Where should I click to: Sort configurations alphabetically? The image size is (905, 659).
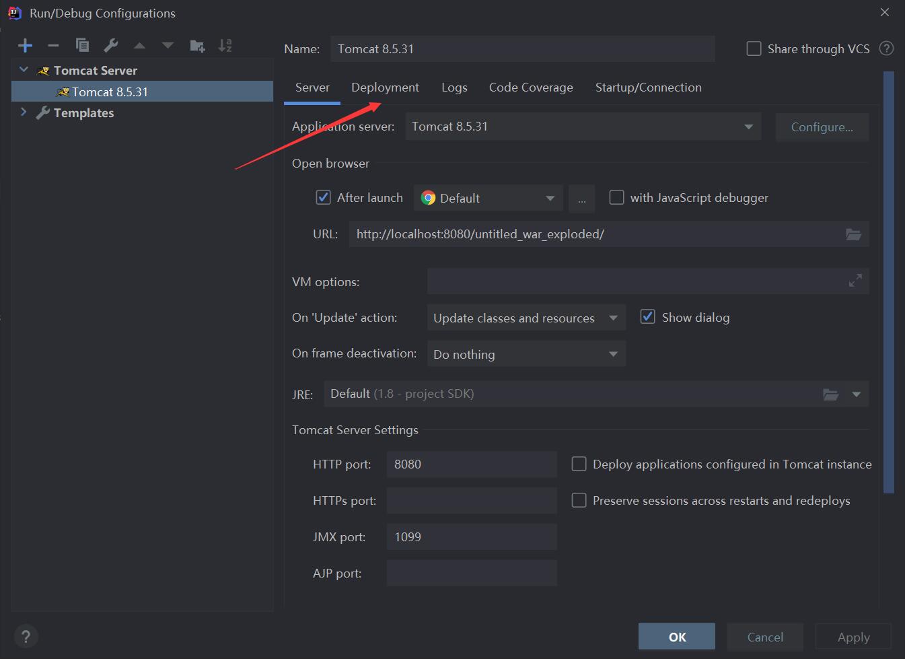pos(225,46)
